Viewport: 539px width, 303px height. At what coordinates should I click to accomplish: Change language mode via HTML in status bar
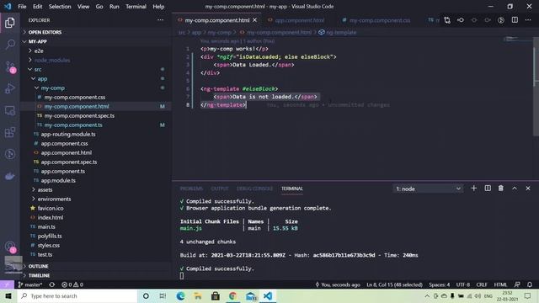click(x=500, y=284)
